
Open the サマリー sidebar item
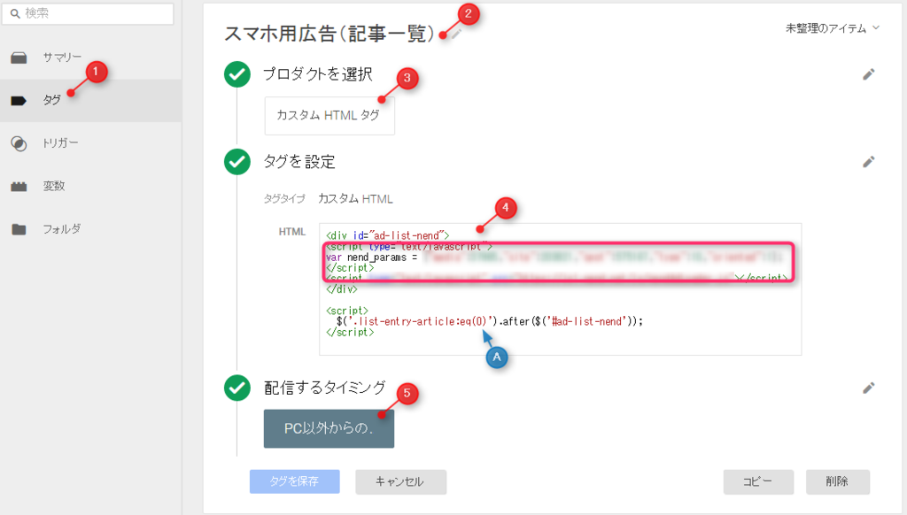tap(91, 58)
